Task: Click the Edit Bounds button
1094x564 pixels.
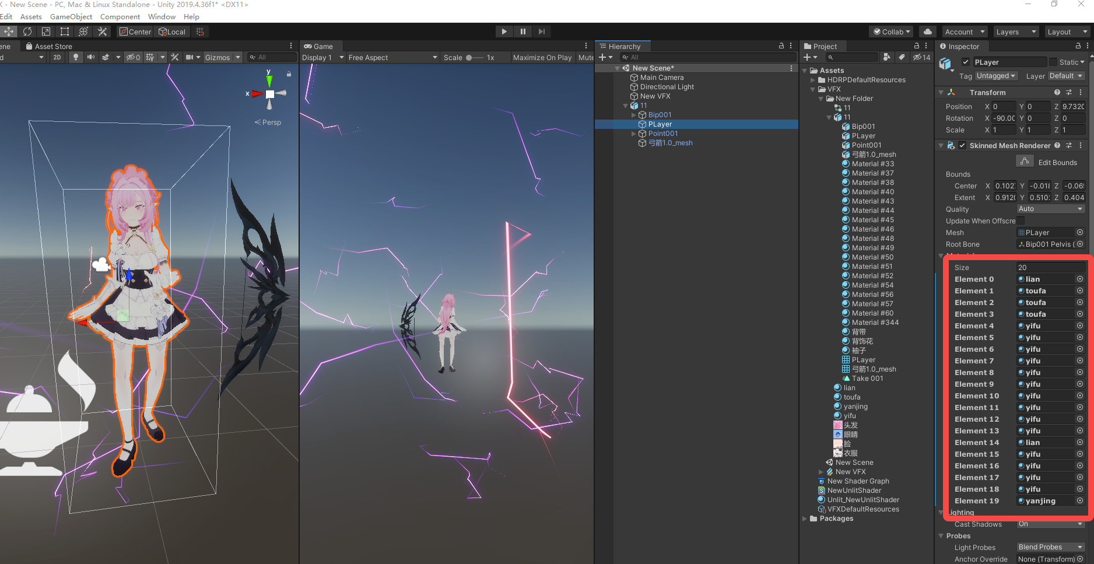Action: tap(1025, 162)
